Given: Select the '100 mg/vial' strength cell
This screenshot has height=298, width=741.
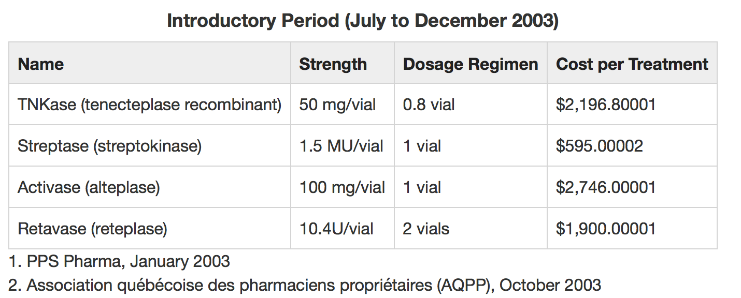Looking at the screenshot, I should pyautogui.click(x=342, y=187).
